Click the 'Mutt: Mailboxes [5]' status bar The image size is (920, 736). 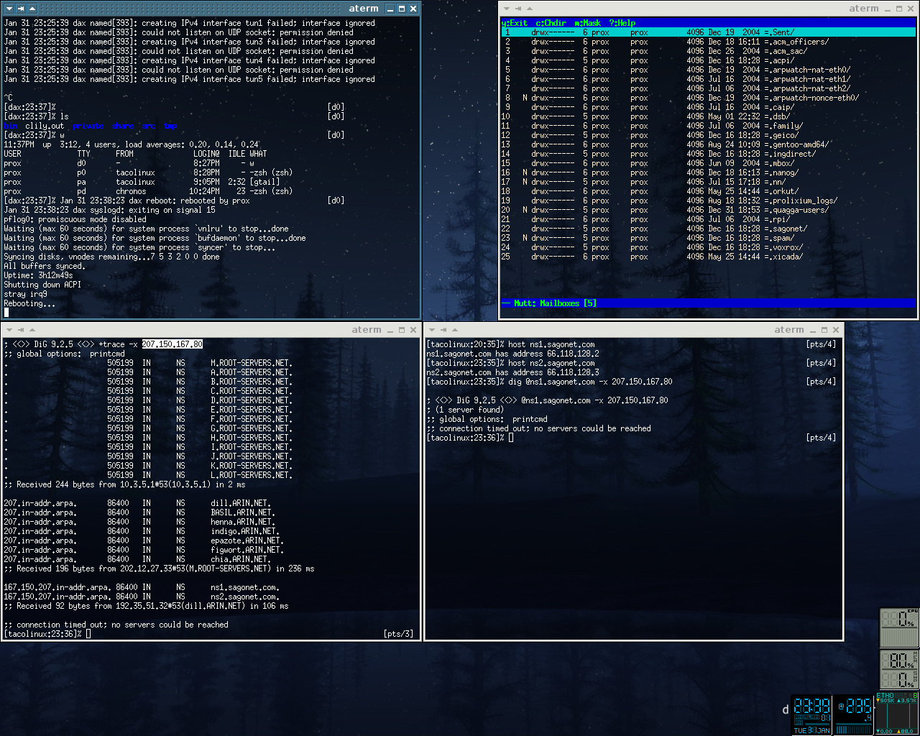pos(708,303)
